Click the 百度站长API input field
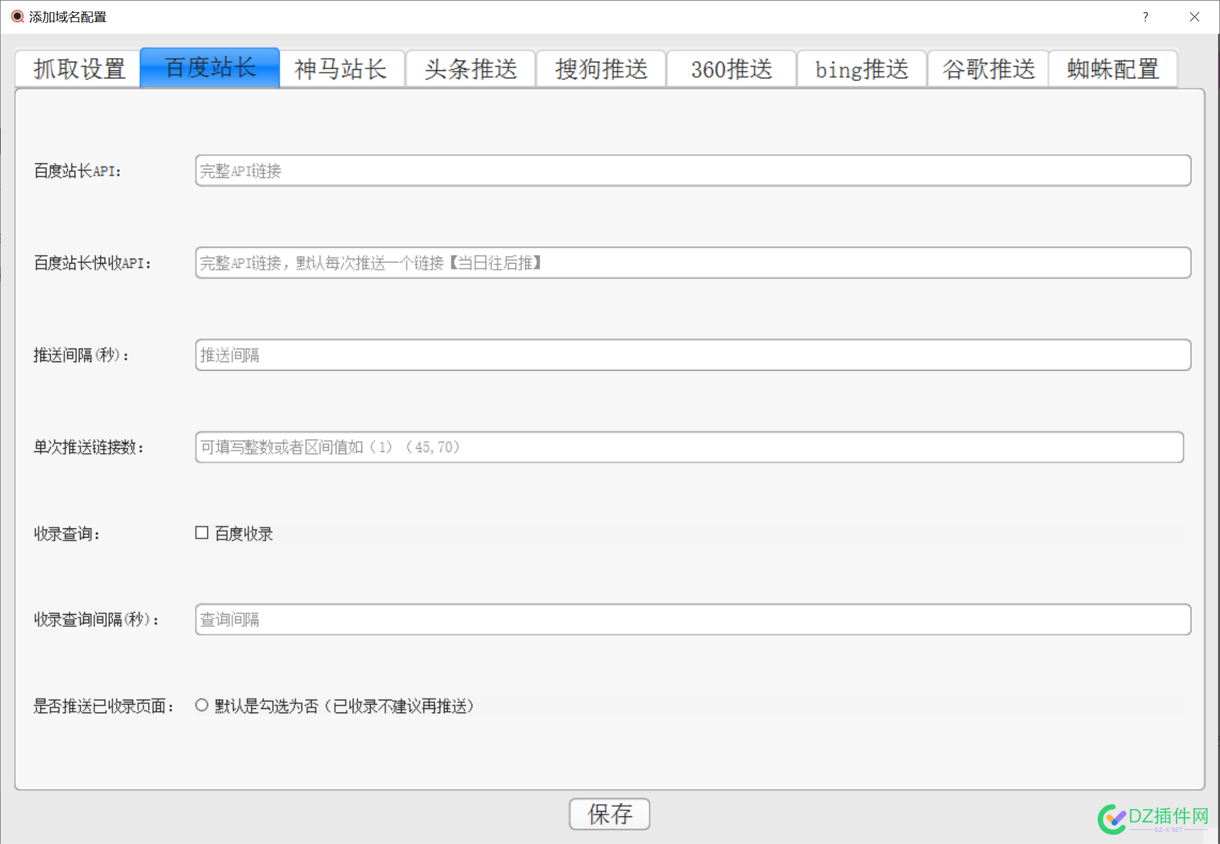Image resolution: width=1220 pixels, height=844 pixels. (693, 171)
